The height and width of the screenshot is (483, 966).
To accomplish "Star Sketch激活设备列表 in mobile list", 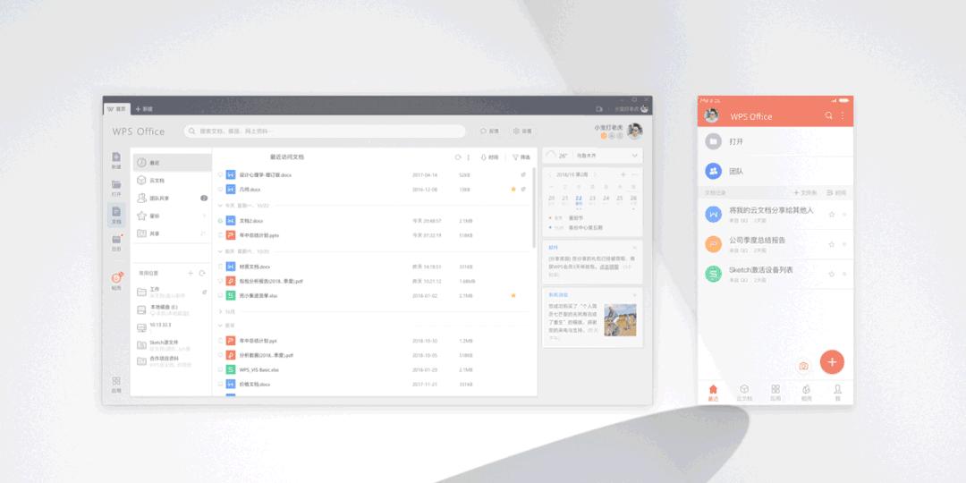I will tap(831, 274).
